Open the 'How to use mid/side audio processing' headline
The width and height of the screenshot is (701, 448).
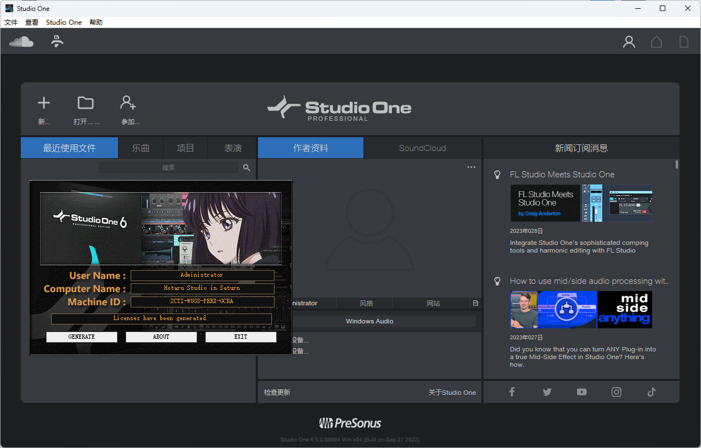tap(590, 281)
